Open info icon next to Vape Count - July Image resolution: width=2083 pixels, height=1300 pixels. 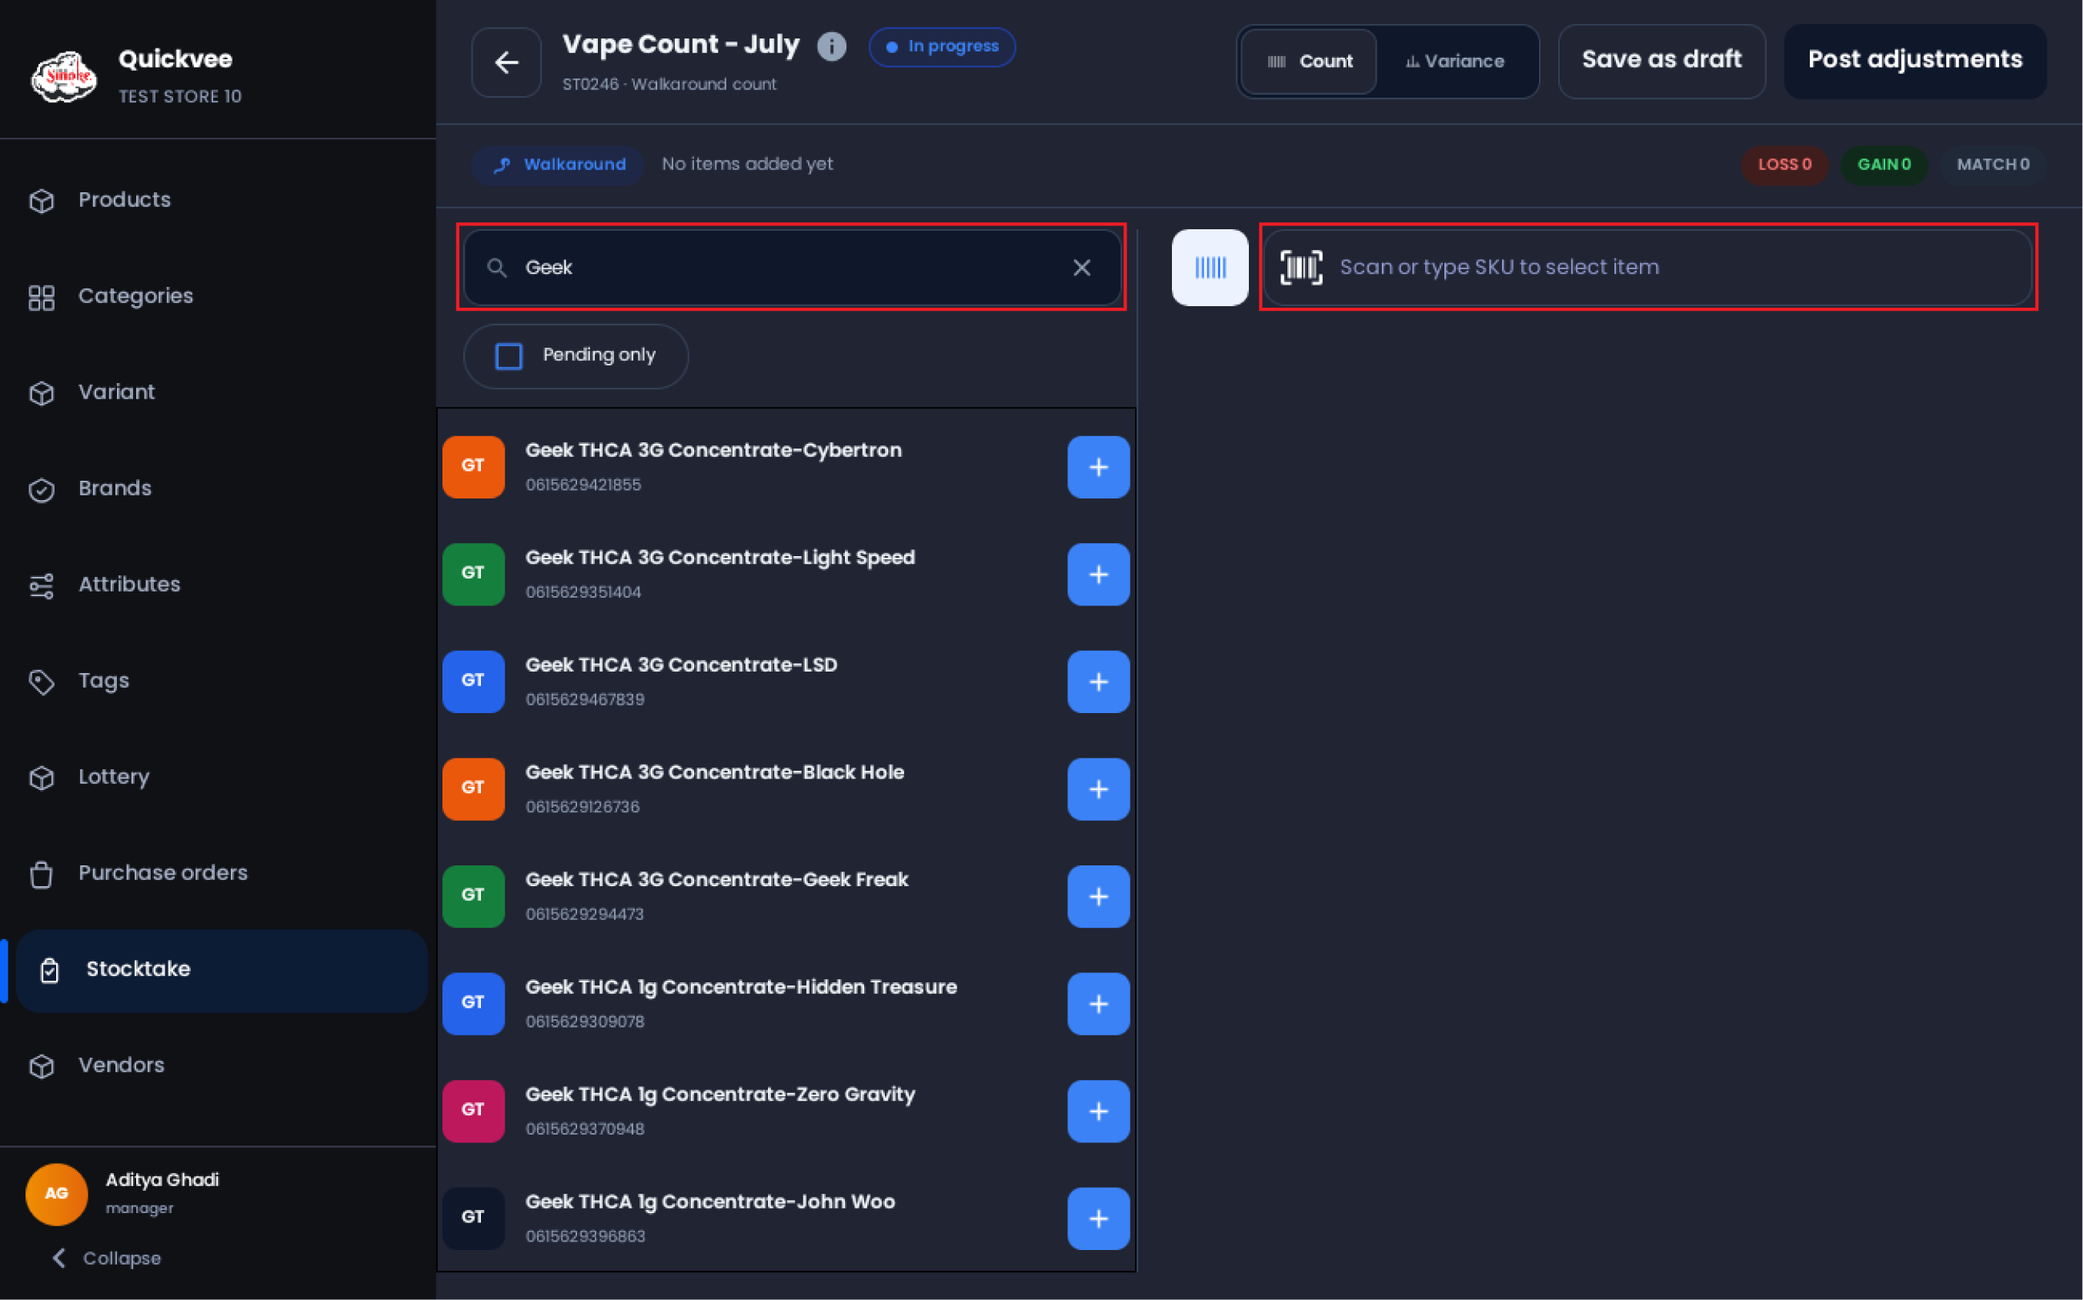831,46
